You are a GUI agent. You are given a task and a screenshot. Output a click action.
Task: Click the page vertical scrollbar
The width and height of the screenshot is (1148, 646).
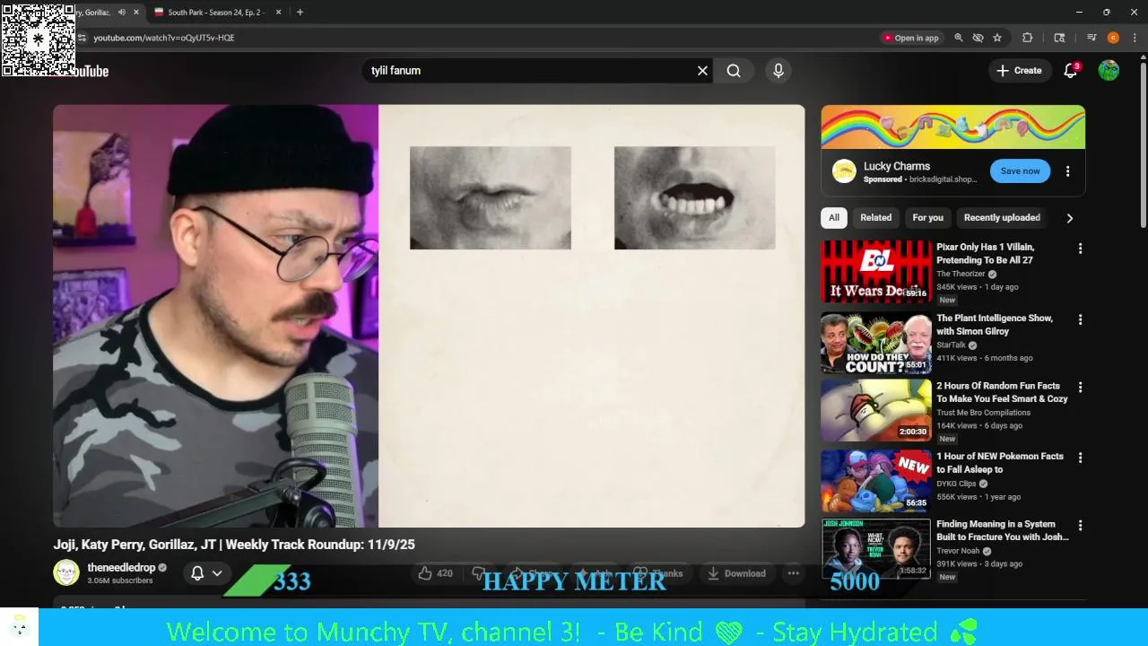[x=1143, y=144]
